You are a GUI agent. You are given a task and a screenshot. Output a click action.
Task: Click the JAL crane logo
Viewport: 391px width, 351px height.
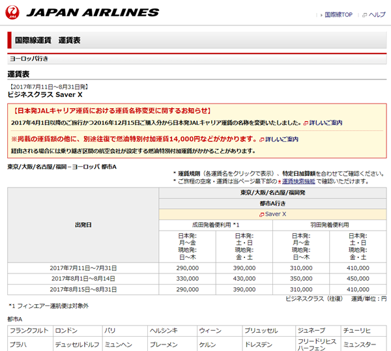(12, 12)
